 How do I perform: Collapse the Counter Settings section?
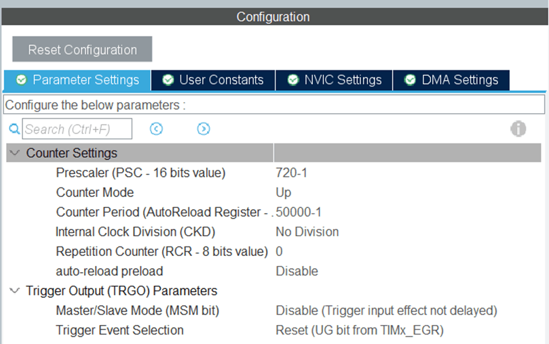(15, 153)
